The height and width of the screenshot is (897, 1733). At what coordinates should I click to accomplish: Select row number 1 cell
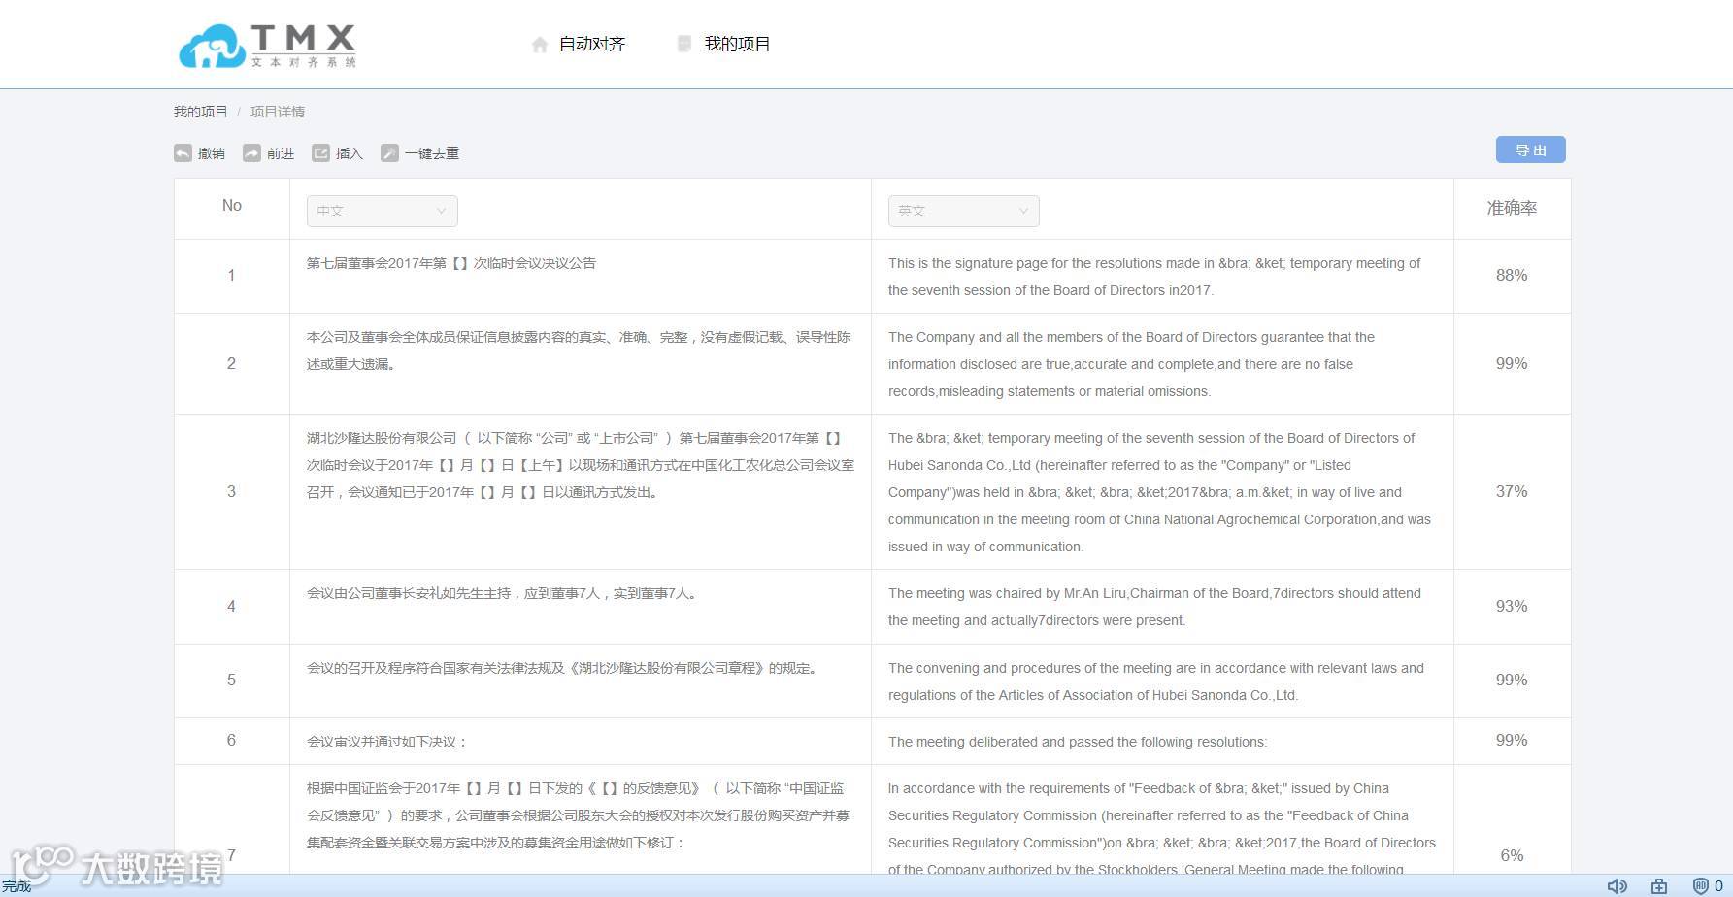coord(231,276)
